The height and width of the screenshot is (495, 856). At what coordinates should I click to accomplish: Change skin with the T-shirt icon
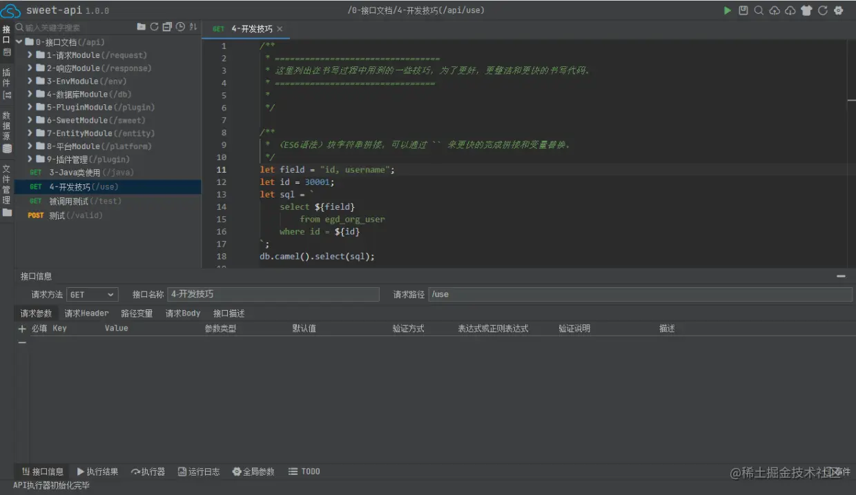pos(806,10)
